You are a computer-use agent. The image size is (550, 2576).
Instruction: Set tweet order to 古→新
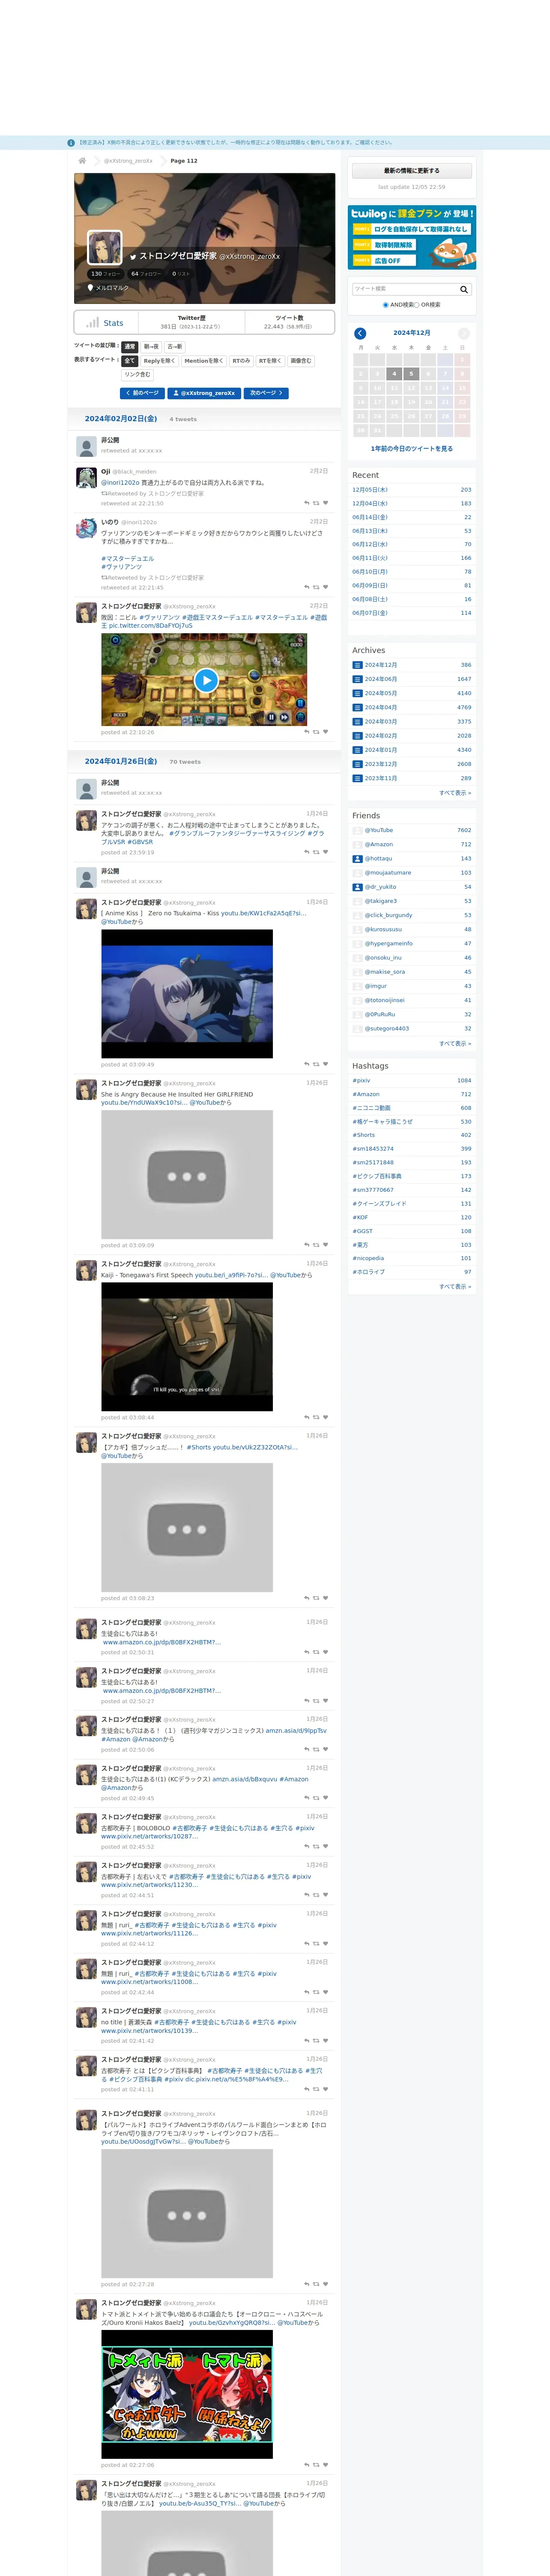(x=175, y=347)
